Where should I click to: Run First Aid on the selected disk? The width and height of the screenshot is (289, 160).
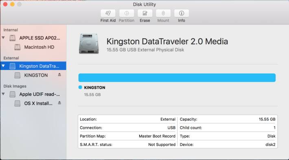(108, 13)
